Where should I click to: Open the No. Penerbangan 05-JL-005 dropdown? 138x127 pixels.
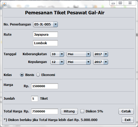tap(45, 24)
